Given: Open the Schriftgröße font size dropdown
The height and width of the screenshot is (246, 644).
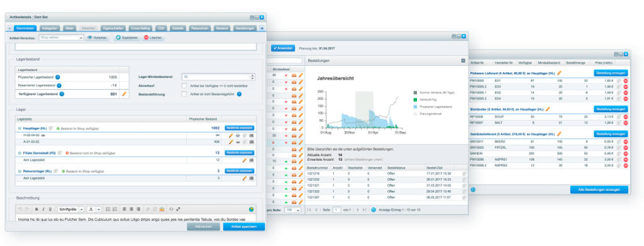Looking at the screenshot, I should pyautogui.click(x=70, y=209).
